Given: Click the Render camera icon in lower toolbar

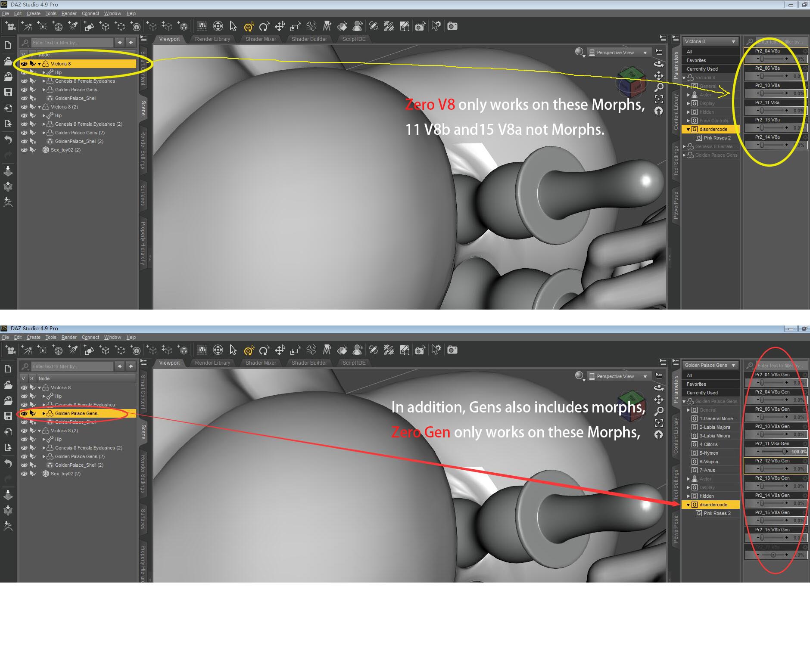Looking at the screenshot, I should point(452,350).
